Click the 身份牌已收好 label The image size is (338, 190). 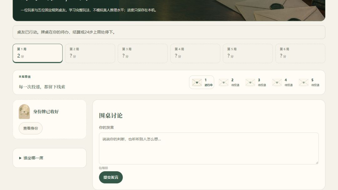46,112
